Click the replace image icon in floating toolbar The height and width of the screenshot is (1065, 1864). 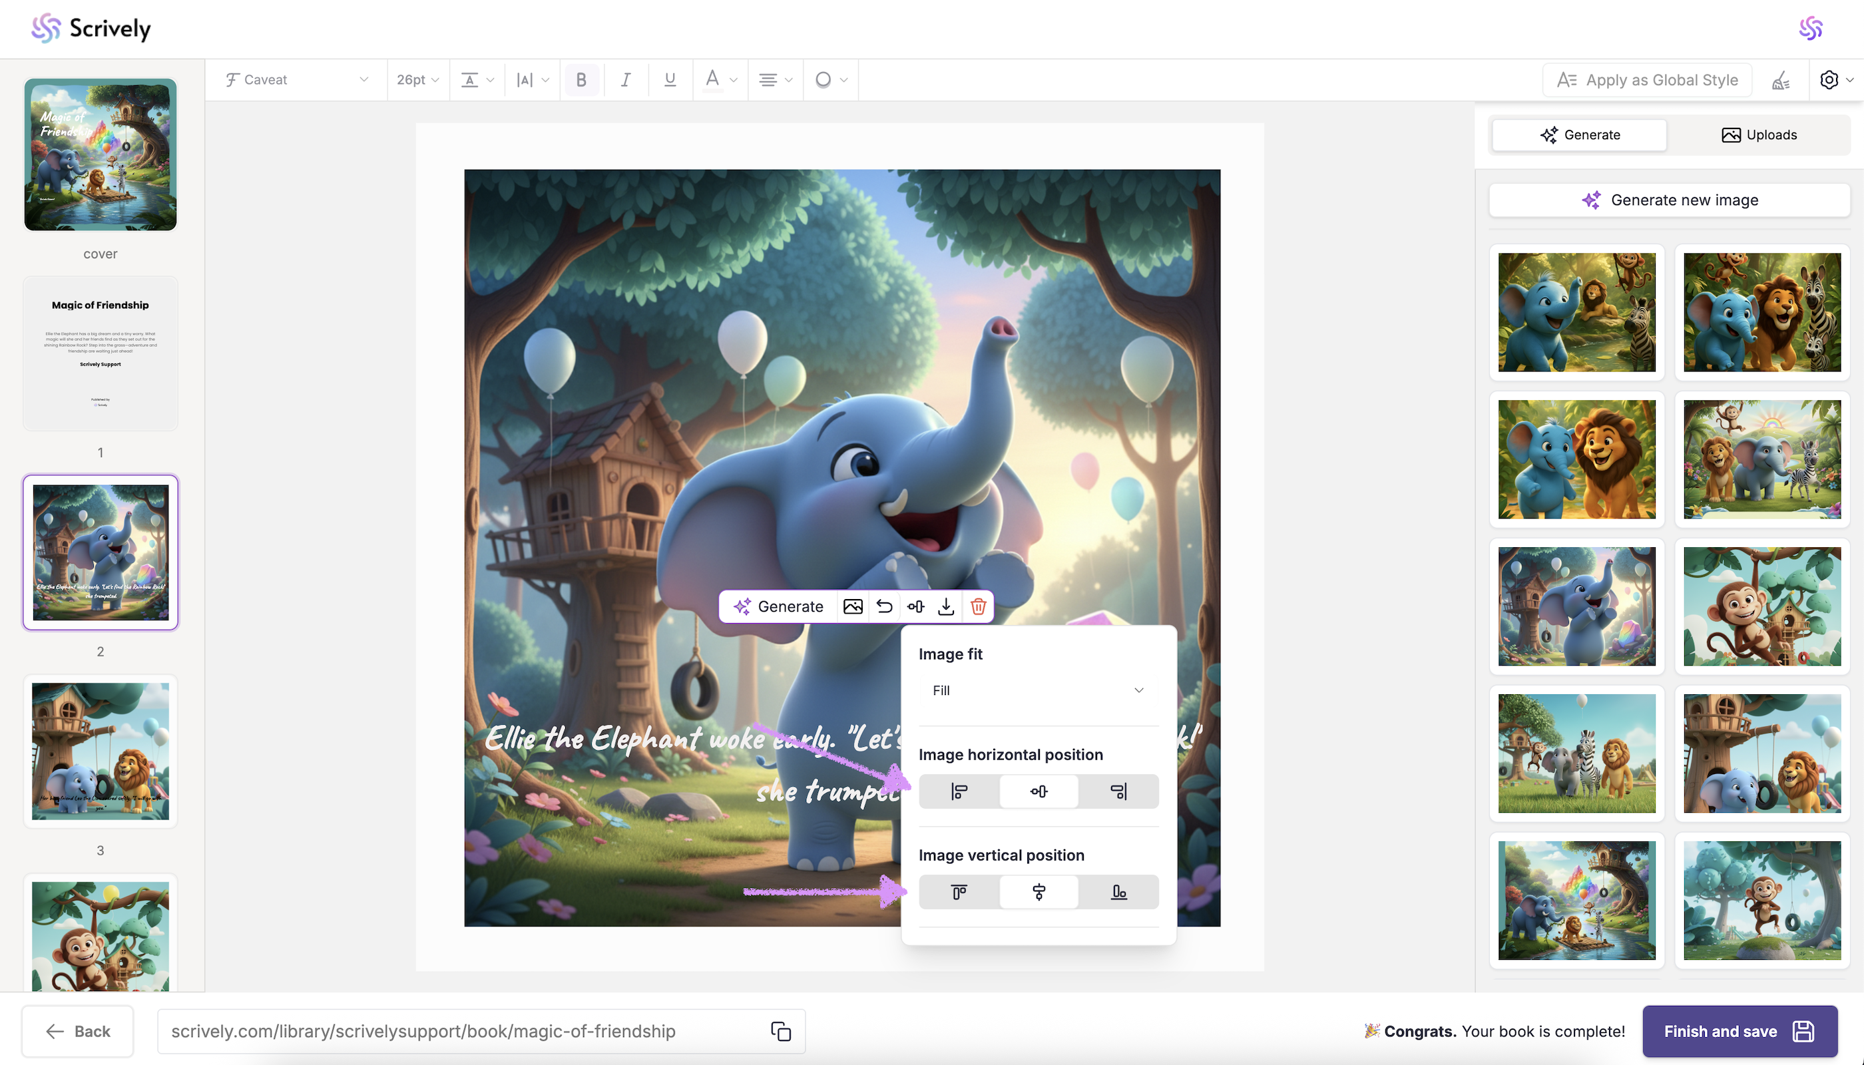pyautogui.click(x=852, y=606)
